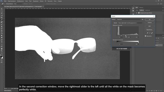Toggle Quick Mask mode icon
The width and height of the screenshot is (164, 92).
(2, 60)
